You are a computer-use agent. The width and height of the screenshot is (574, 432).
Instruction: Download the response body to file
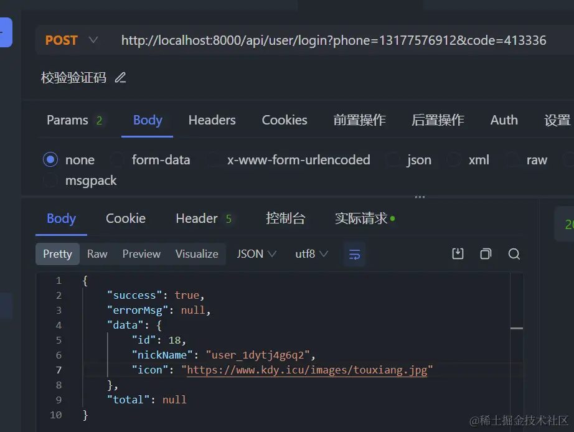click(458, 254)
